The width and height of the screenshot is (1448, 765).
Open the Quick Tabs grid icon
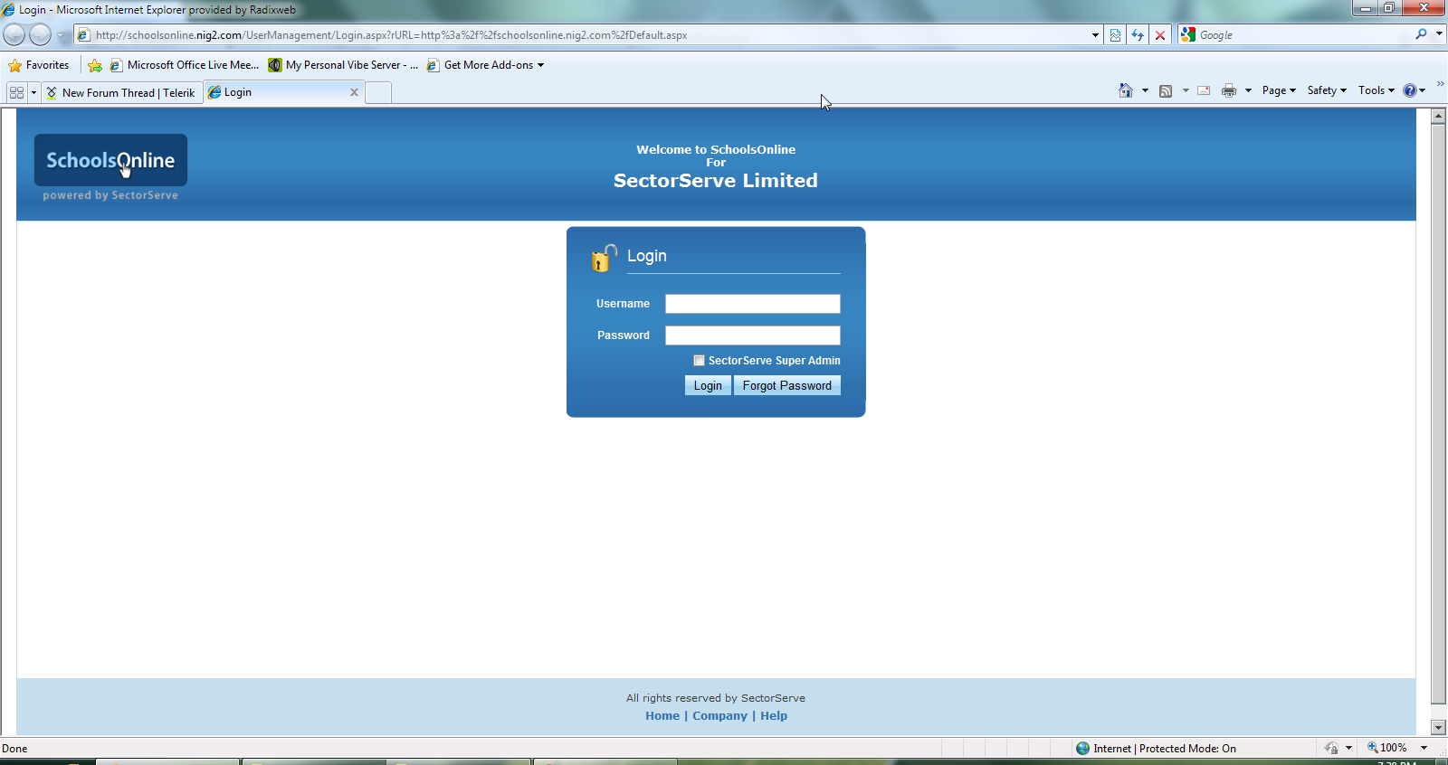point(16,92)
